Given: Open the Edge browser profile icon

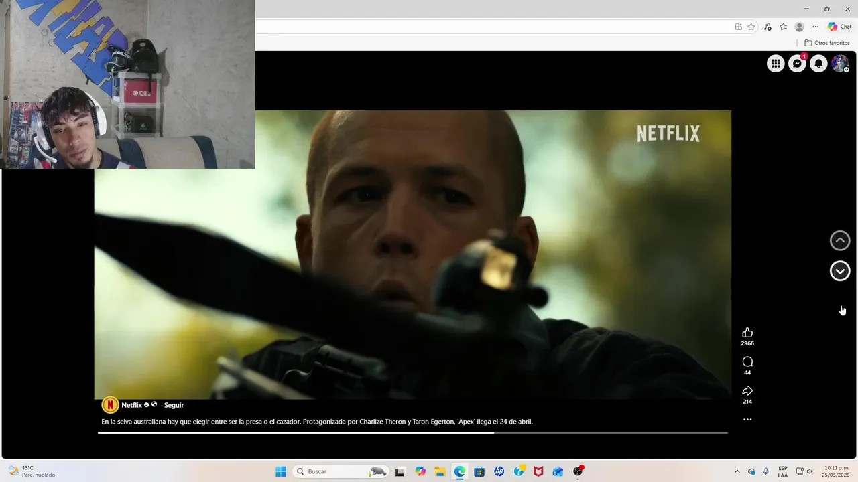Looking at the screenshot, I should (799, 27).
